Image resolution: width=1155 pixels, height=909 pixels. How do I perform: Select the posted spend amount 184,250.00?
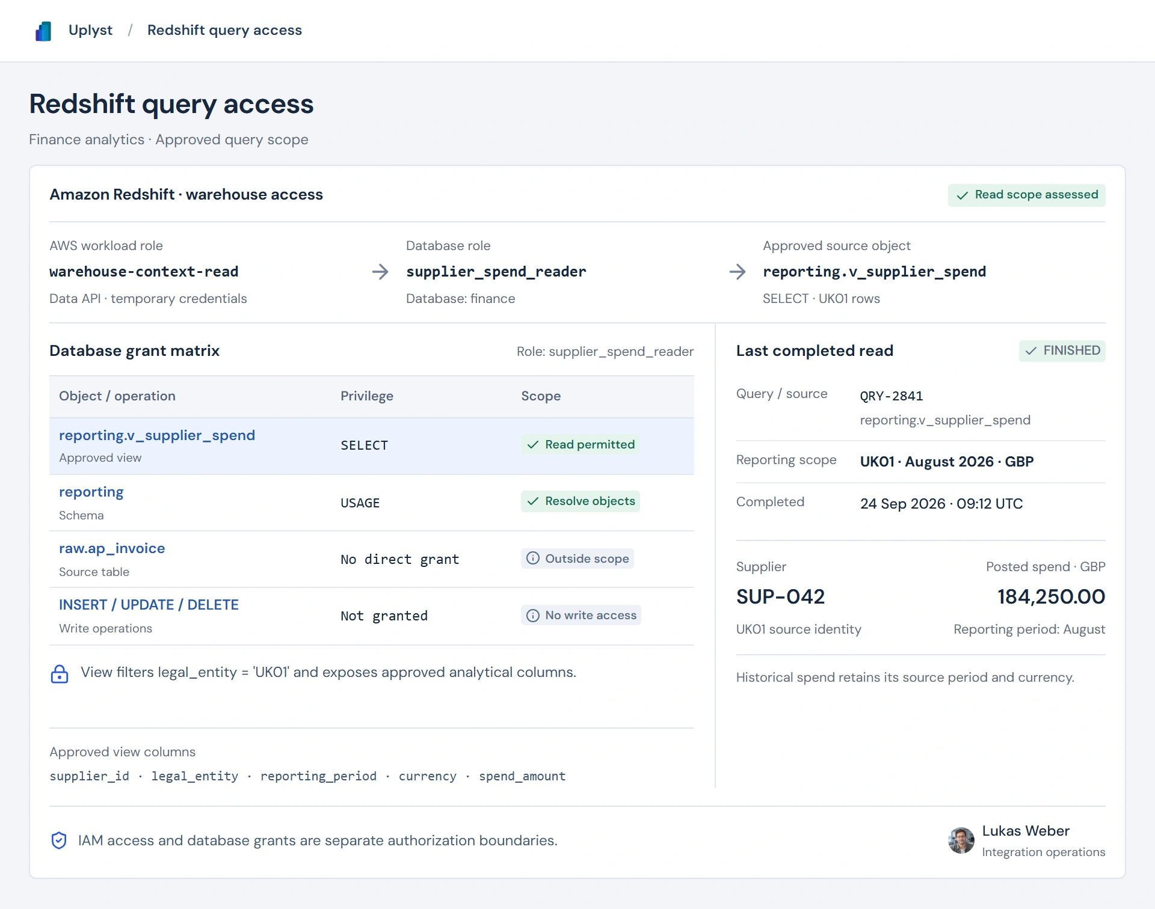pos(1051,597)
